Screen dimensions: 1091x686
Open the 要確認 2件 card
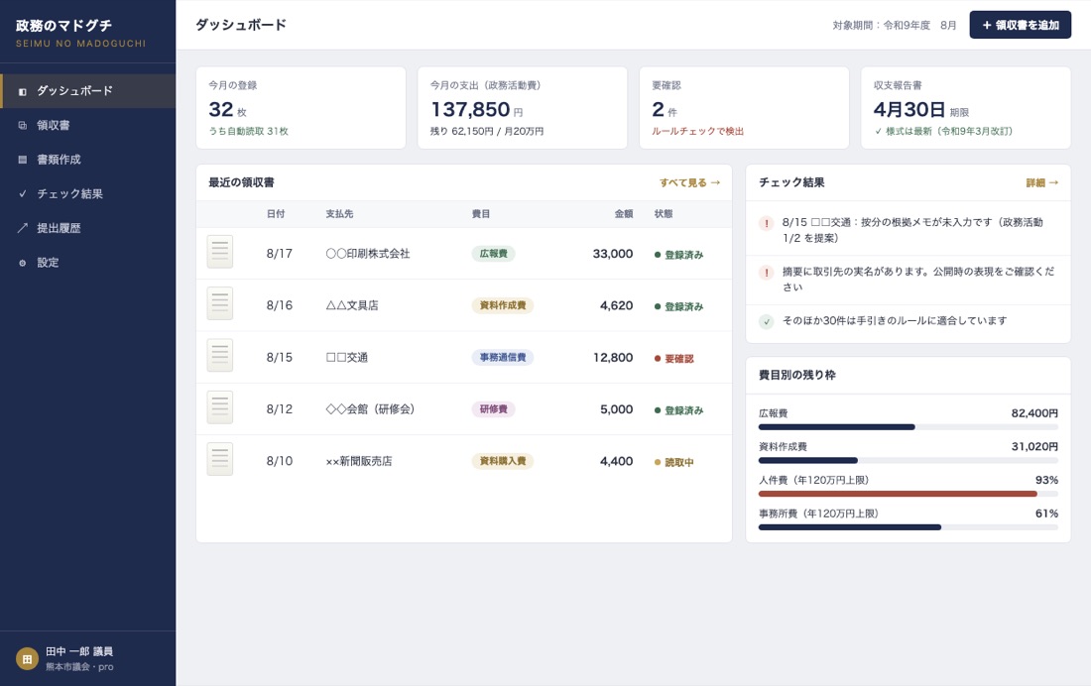[744, 108]
